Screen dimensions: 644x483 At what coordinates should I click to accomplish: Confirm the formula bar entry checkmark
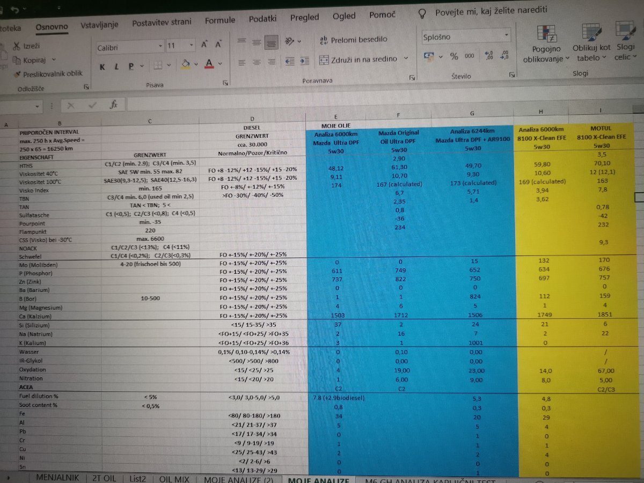[92, 105]
